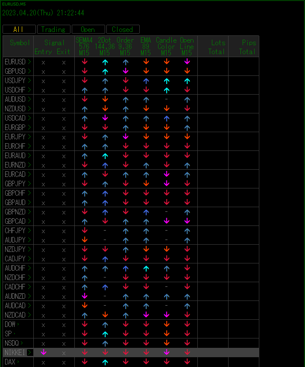Viewport: 305px width, 367px height.
Task: Toggle the Entry signal X for EURUSD
Action: click(44, 63)
